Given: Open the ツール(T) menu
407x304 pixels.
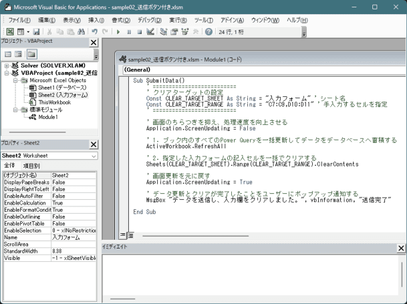Looking at the screenshot, I should (x=204, y=20).
